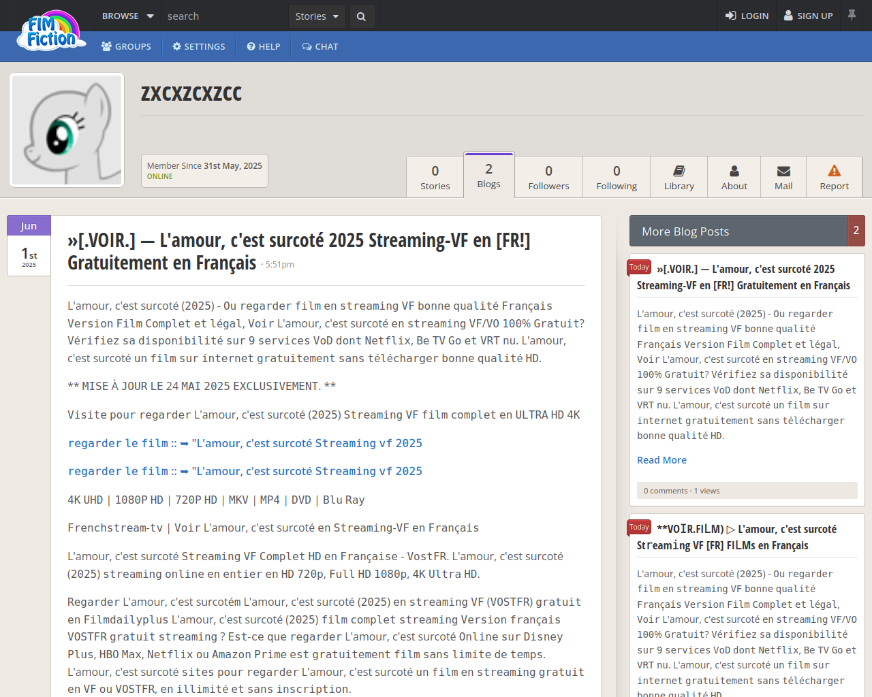Image resolution: width=872 pixels, height=697 pixels.
Task: Click the 5:51pm timestamp
Action: [x=279, y=264]
